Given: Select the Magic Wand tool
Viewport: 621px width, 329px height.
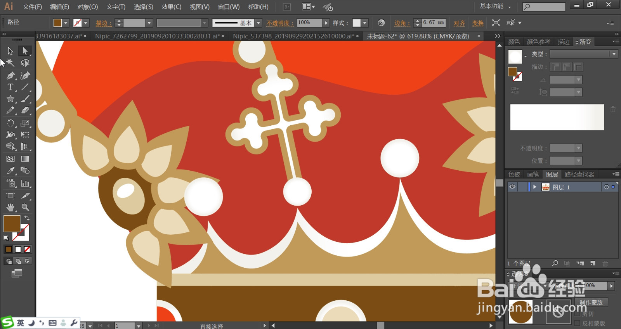Looking at the screenshot, I should pyautogui.click(x=10, y=63).
